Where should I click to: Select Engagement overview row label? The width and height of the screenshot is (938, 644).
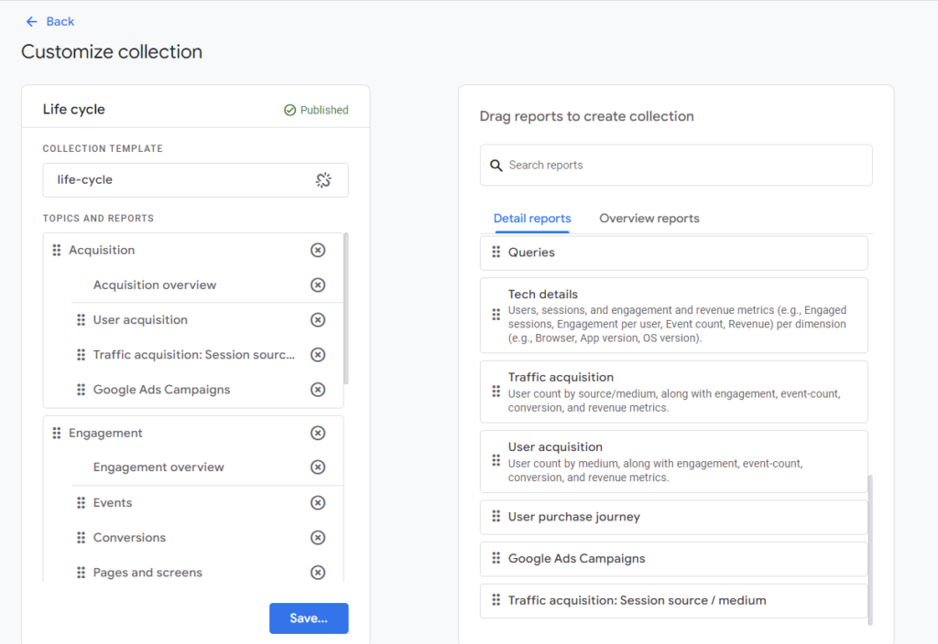[158, 467]
